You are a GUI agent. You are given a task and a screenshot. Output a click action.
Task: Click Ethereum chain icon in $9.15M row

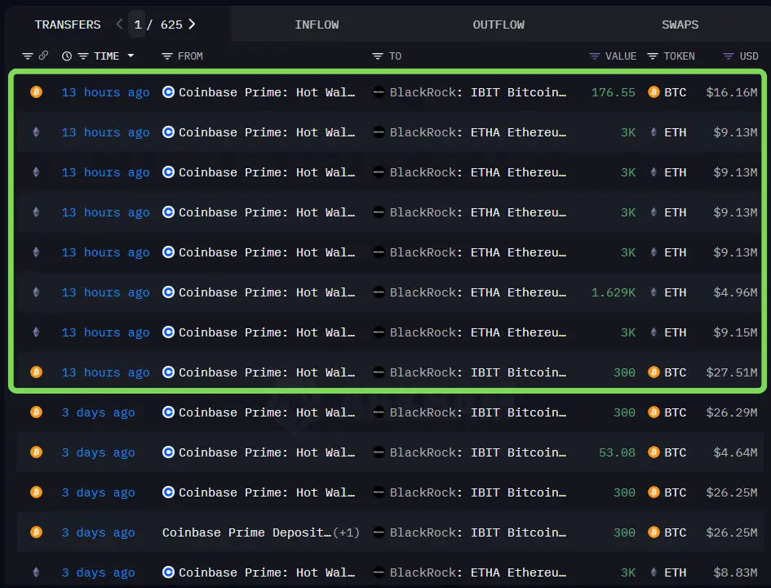tap(36, 332)
